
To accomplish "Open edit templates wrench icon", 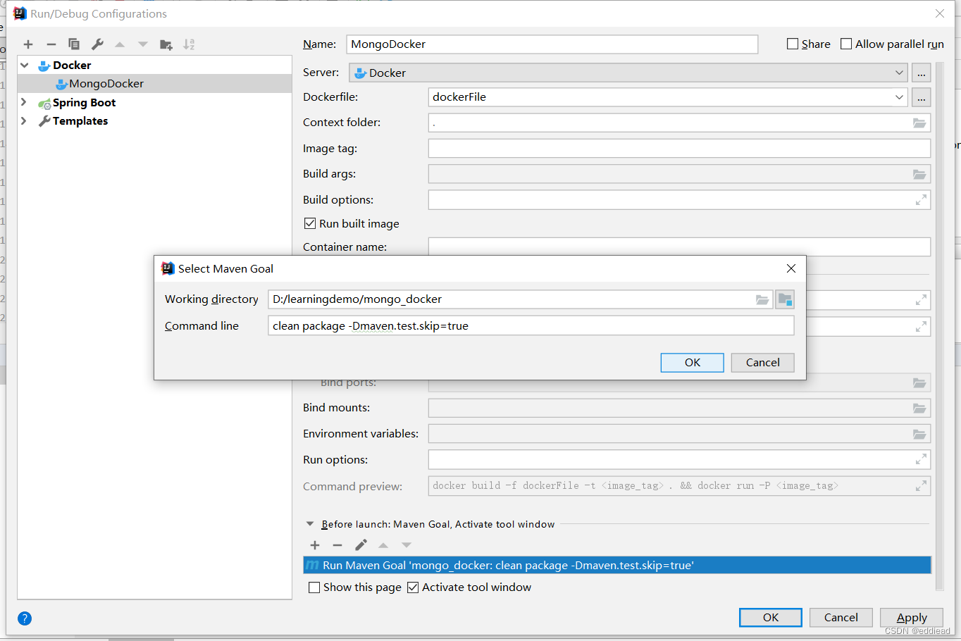I will click(97, 44).
